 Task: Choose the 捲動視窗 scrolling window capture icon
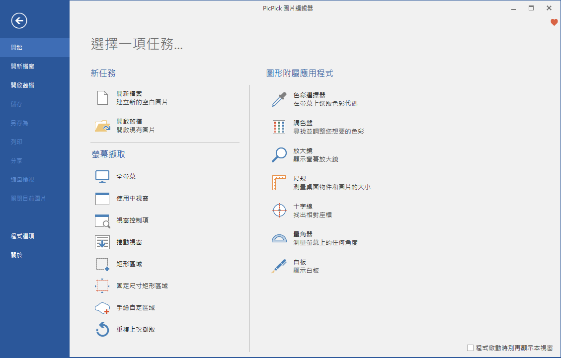[102, 242]
